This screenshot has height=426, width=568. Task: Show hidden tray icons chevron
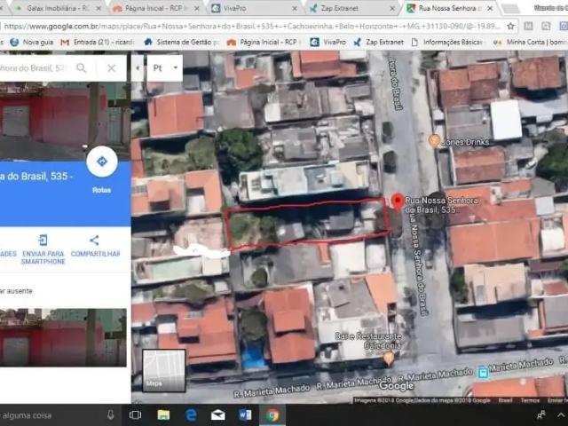pyautogui.click(x=560, y=415)
